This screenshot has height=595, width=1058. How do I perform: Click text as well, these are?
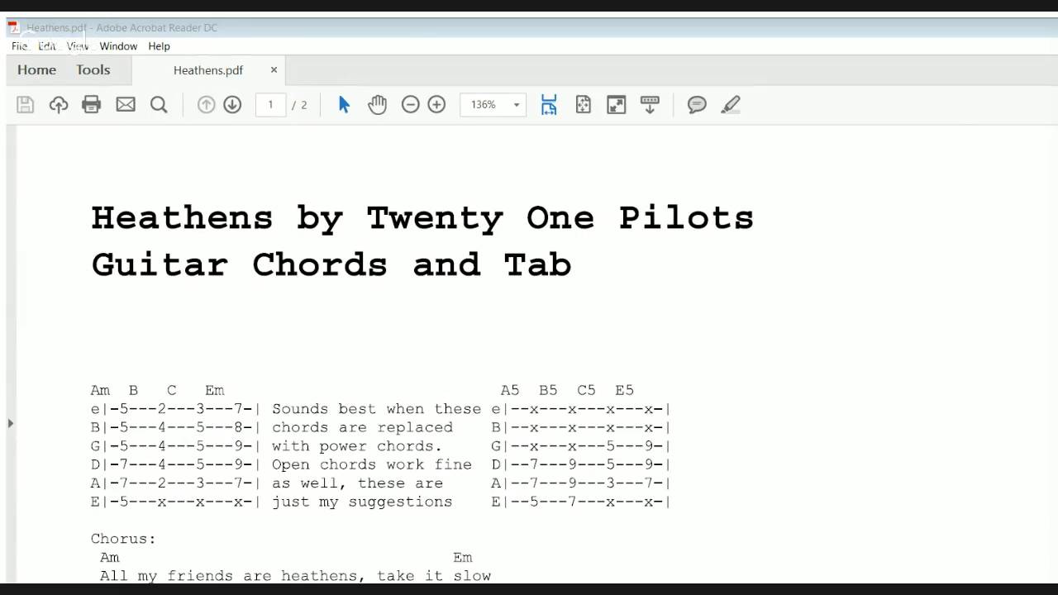tap(357, 483)
